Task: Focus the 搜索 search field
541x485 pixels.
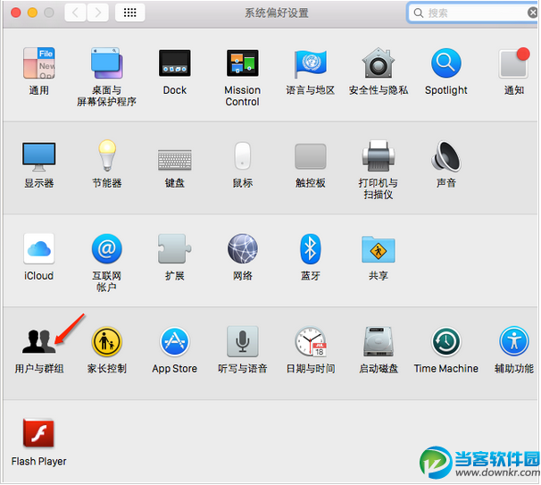Action: tap(472, 13)
